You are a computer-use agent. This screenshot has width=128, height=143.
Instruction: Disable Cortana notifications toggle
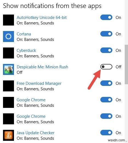click(x=106, y=34)
